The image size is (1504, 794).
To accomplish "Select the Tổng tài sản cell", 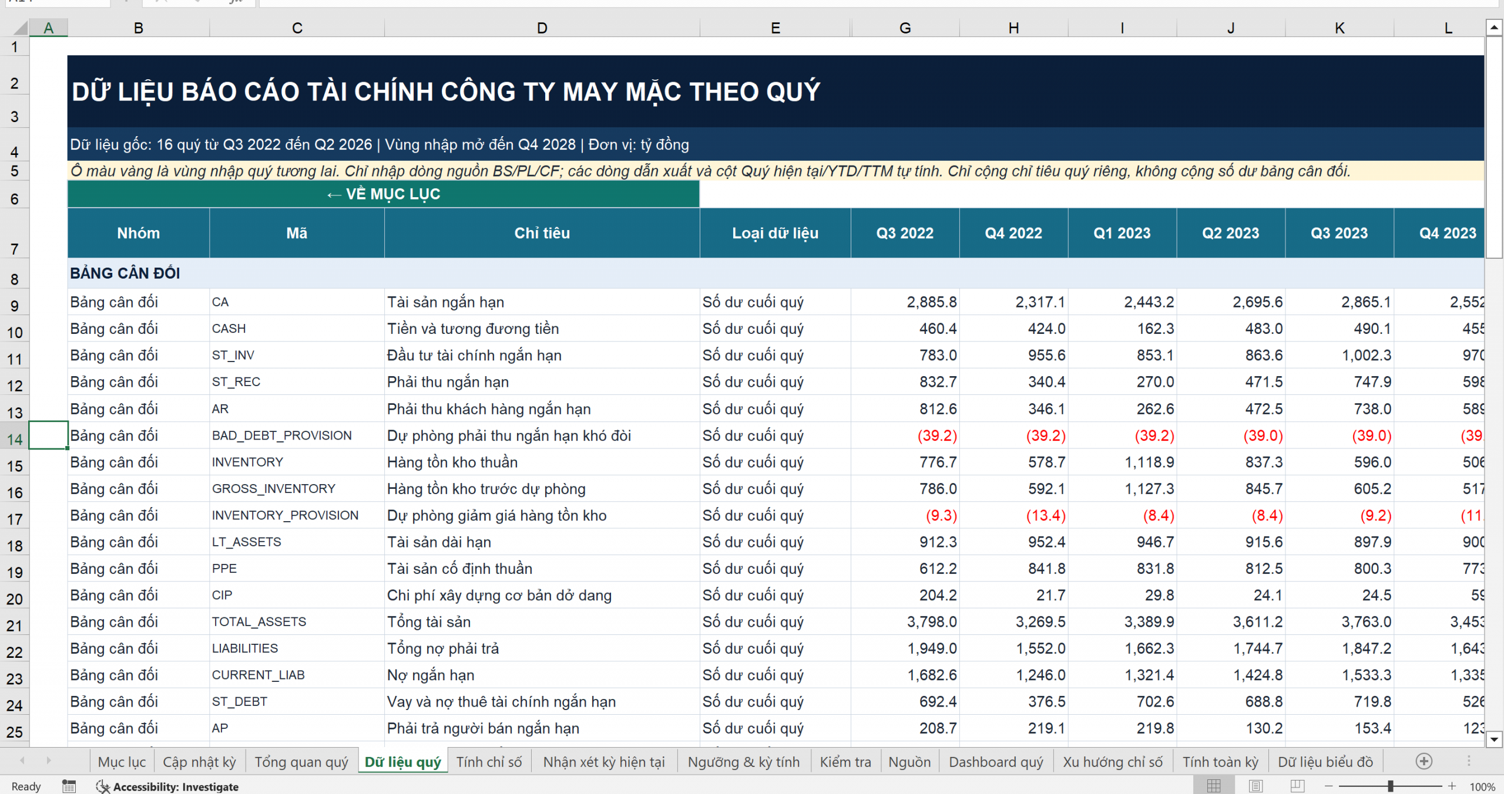I will (542, 621).
